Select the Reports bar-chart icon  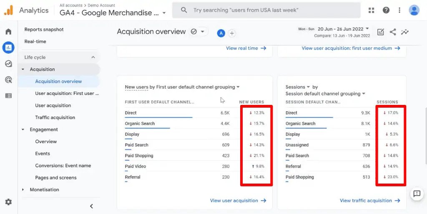8,47
